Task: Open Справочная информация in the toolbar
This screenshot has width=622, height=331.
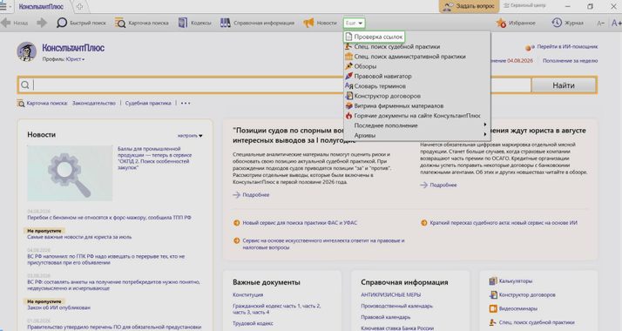Action: point(257,23)
